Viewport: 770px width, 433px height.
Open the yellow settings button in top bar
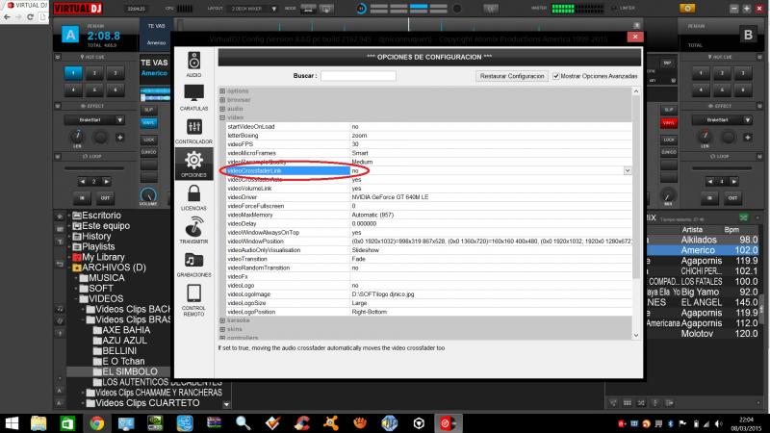coord(687,9)
